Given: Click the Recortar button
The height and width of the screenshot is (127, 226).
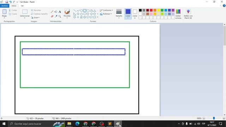Looking at the screenshot, I should pyautogui.click(x=36, y=10).
